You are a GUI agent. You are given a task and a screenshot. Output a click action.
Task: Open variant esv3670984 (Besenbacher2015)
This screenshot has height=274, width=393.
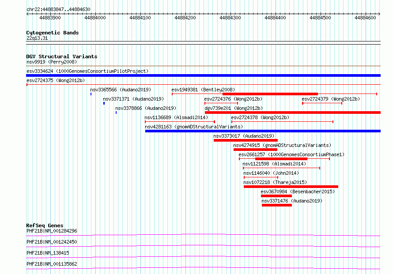pos(298,191)
